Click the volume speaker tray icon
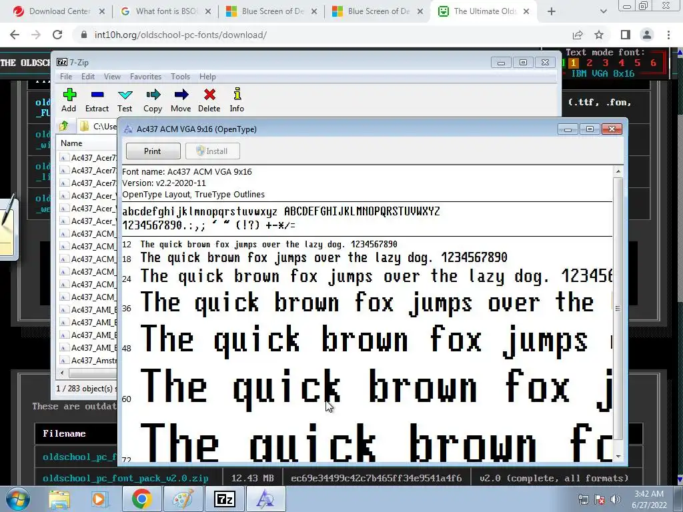The height and width of the screenshot is (512, 683). [616, 499]
